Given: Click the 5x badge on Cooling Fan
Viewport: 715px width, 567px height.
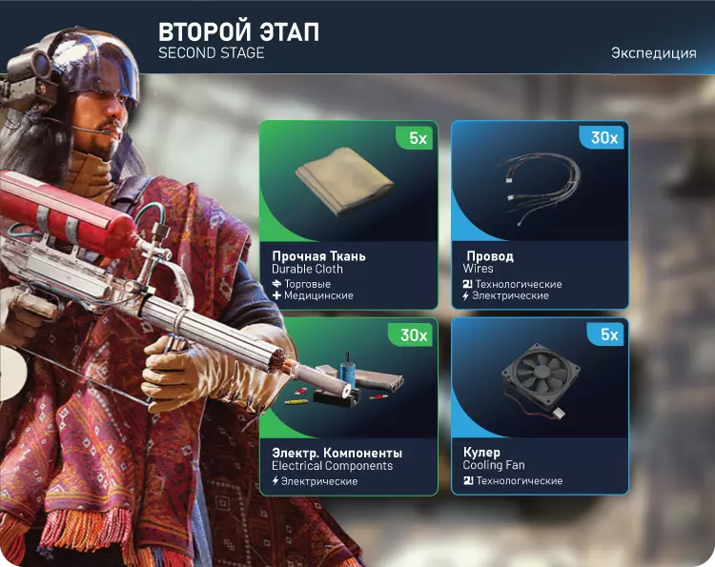Looking at the screenshot, I should (608, 334).
